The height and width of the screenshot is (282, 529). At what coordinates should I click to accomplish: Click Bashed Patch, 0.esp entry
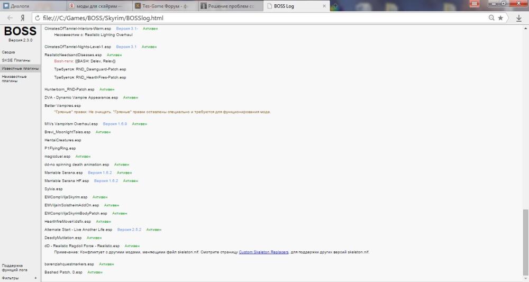coord(63,272)
